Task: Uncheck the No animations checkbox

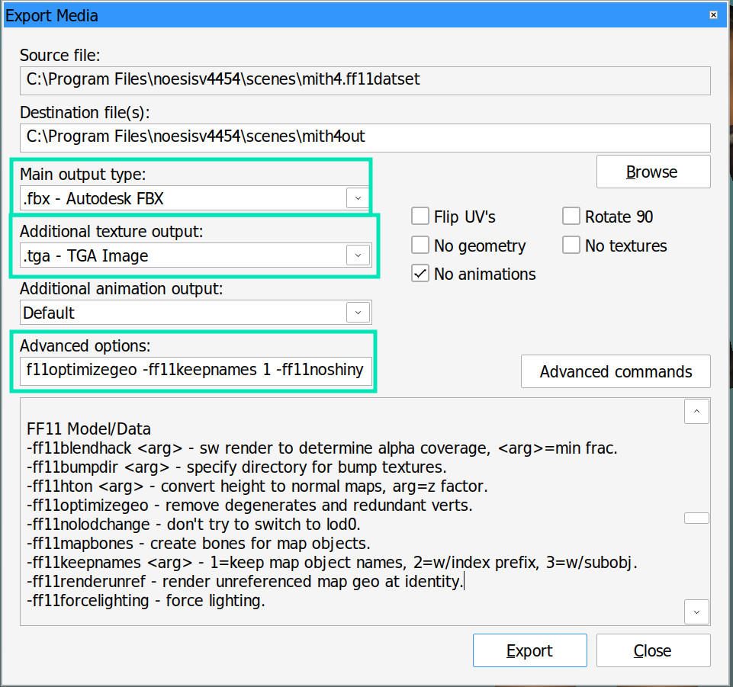Action: coord(420,274)
